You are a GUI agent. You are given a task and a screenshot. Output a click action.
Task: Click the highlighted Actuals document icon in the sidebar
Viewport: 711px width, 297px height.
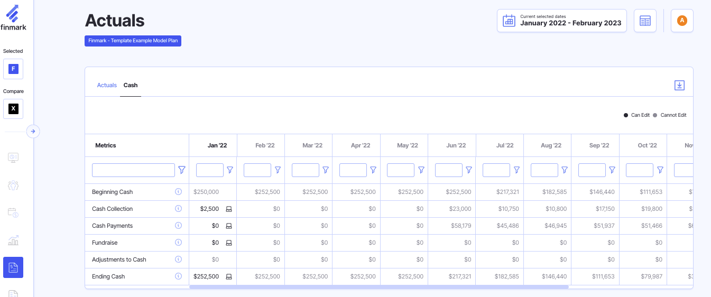[x=13, y=267]
